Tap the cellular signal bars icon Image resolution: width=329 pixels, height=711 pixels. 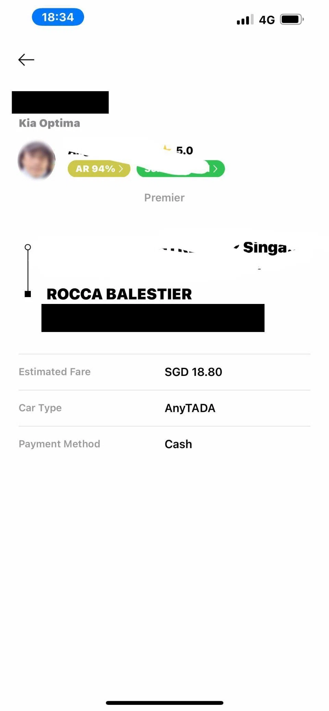click(245, 20)
